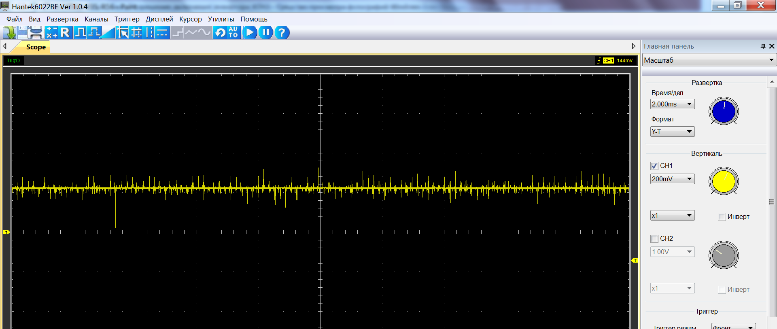Click the grayed Инверт checkbox for CH2

click(x=722, y=290)
